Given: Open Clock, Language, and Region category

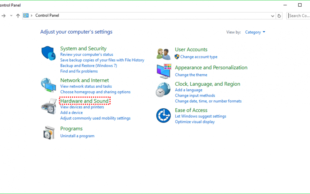Looking at the screenshot, I should tap(208, 84).
